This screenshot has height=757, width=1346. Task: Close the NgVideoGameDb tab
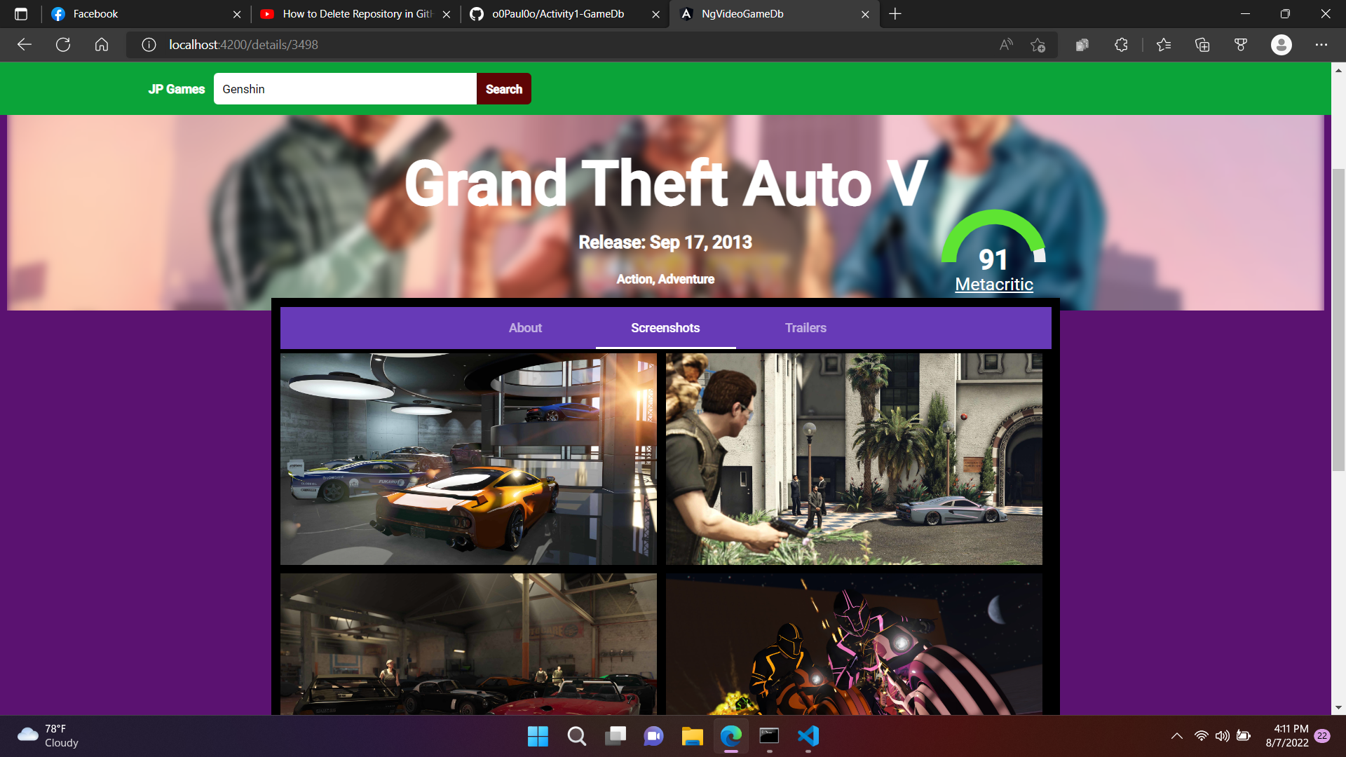coord(866,14)
